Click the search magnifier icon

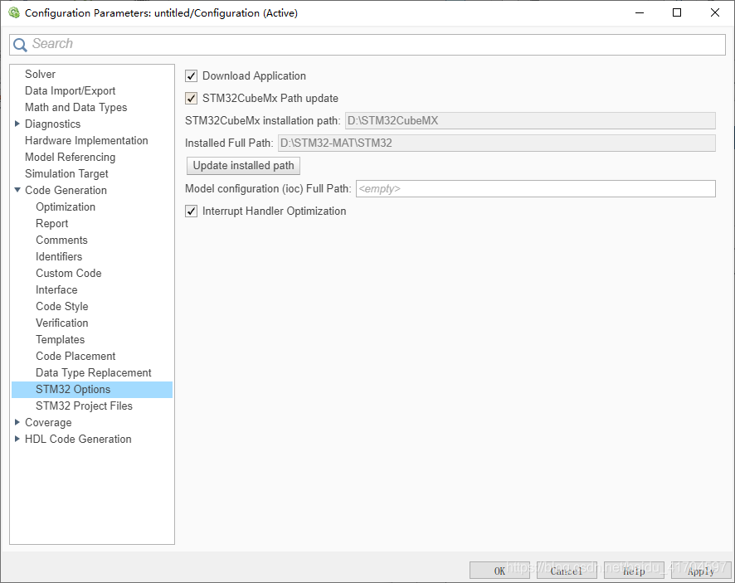20,45
